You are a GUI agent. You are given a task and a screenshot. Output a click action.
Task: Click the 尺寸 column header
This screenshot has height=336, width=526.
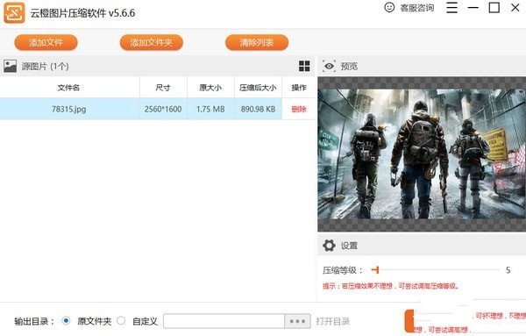(163, 88)
